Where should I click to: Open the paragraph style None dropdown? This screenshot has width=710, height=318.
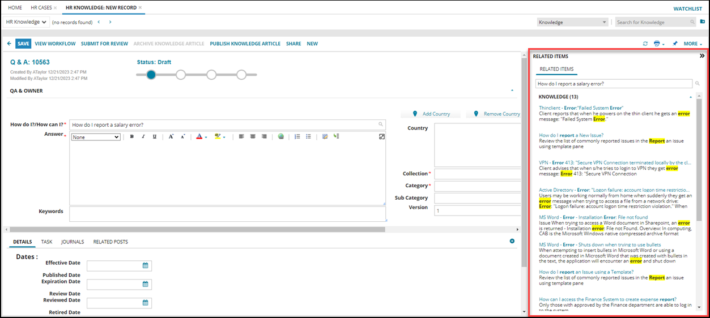pyautogui.click(x=96, y=137)
